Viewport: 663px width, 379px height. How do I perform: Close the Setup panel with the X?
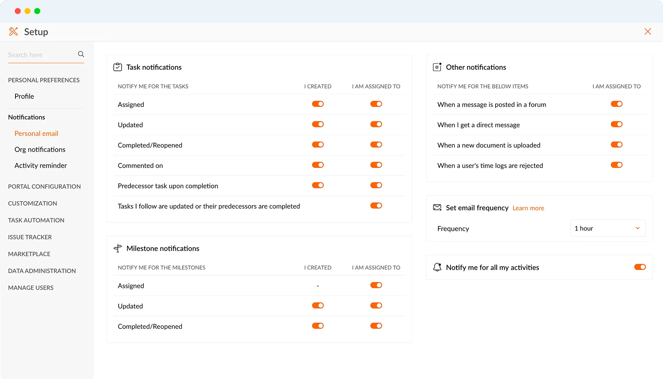[x=648, y=31]
